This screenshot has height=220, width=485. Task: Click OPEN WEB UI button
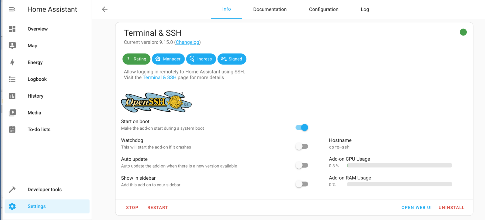(x=417, y=208)
